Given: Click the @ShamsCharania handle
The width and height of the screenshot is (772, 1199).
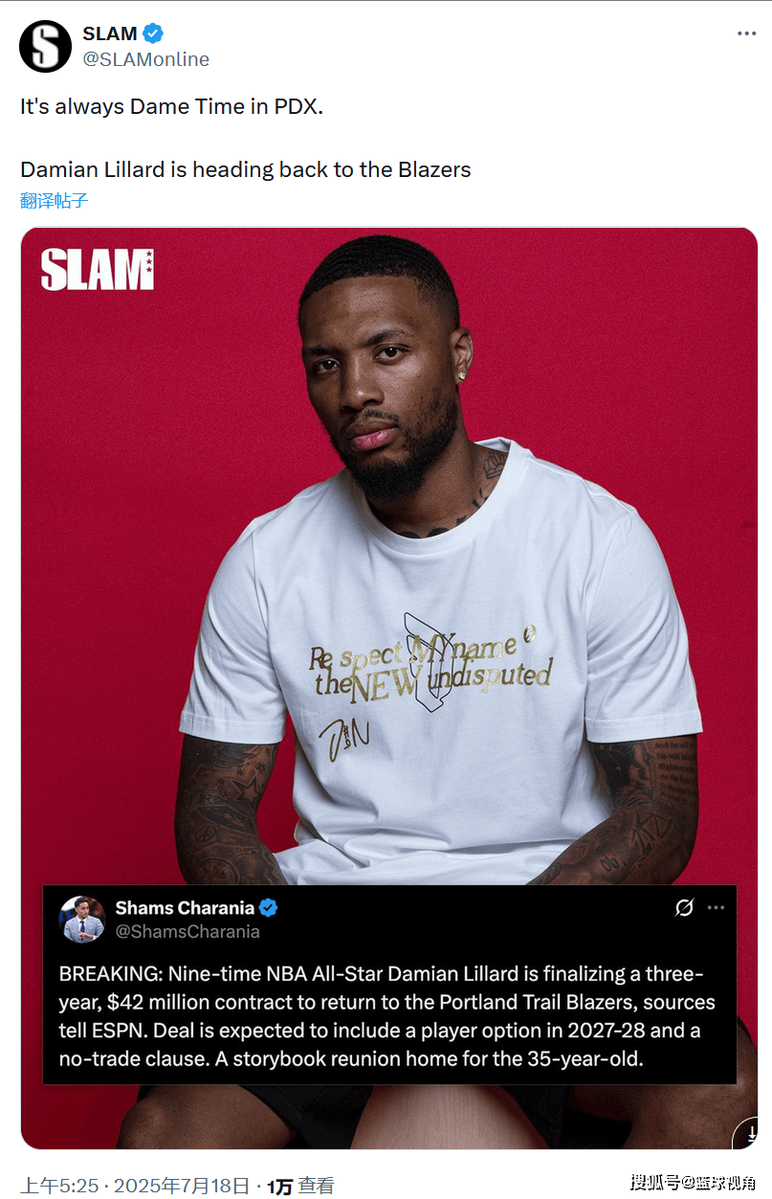Looking at the screenshot, I should tap(187, 931).
